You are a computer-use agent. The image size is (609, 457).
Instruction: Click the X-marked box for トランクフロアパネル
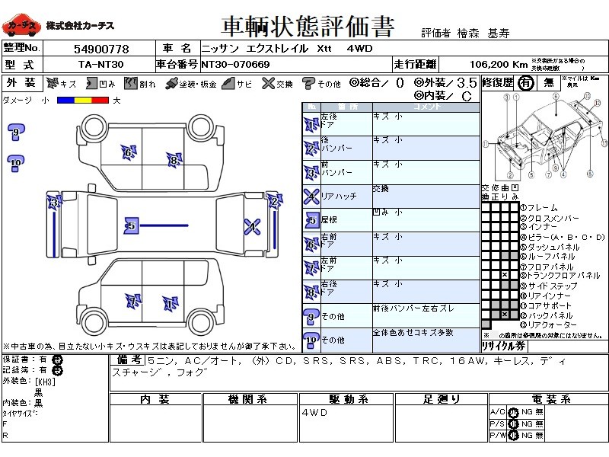(504, 275)
